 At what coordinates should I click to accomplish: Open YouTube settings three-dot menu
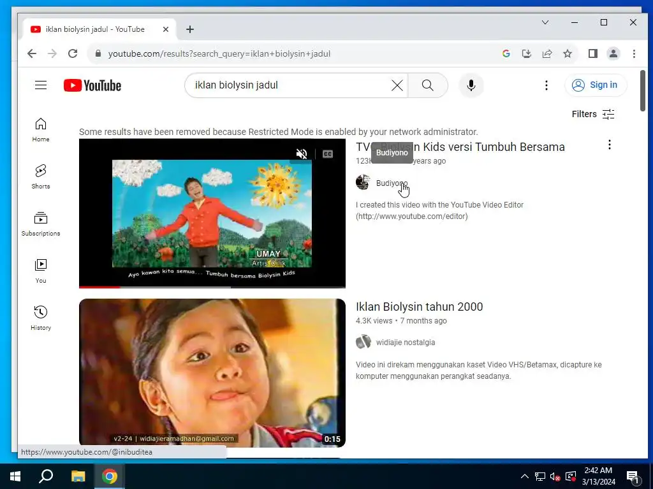point(546,85)
